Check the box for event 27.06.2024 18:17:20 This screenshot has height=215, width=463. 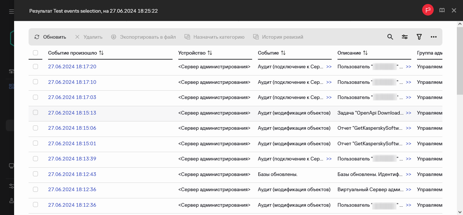pos(35,66)
